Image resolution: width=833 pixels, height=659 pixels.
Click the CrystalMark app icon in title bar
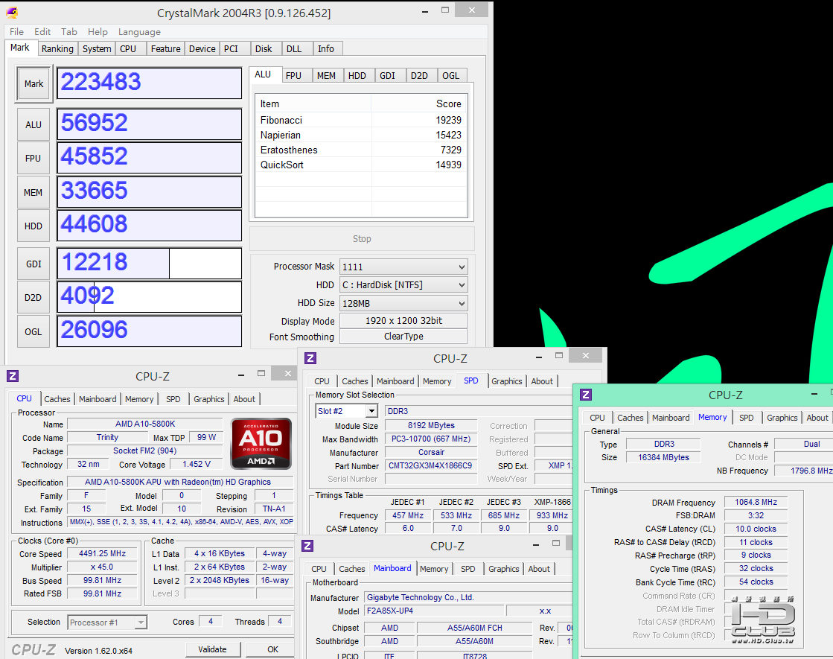pos(12,13)
